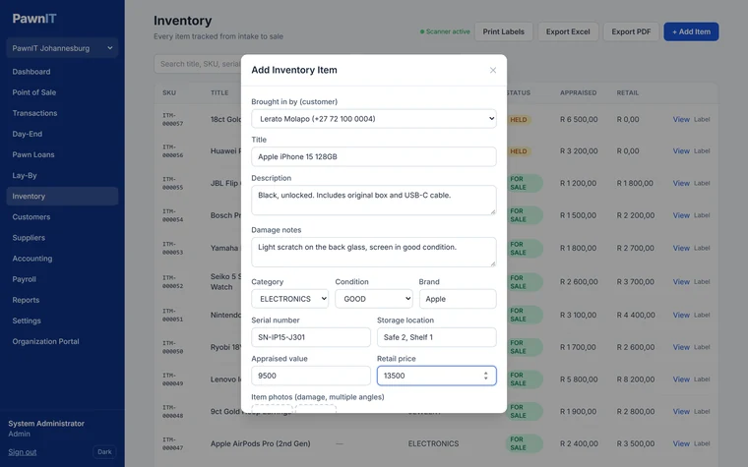Viewport: 748px width, 467px height.
Task: Click the SKU column header
Action: 169,93
